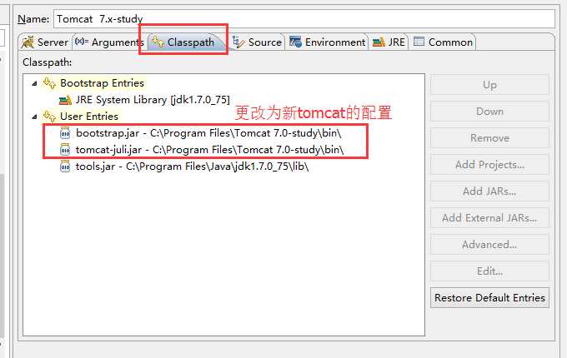The width and height of the screenshot is (567, 358).
Task: Click the Common tab icon
Action: pyautogui.click(x=419, y=42)
